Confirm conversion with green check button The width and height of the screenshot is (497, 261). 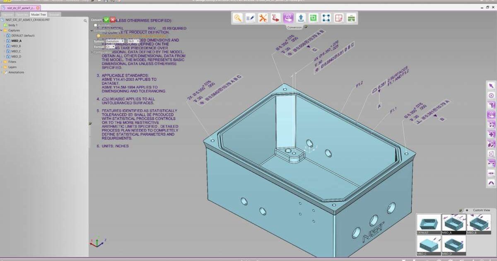[x=106, y=19]
